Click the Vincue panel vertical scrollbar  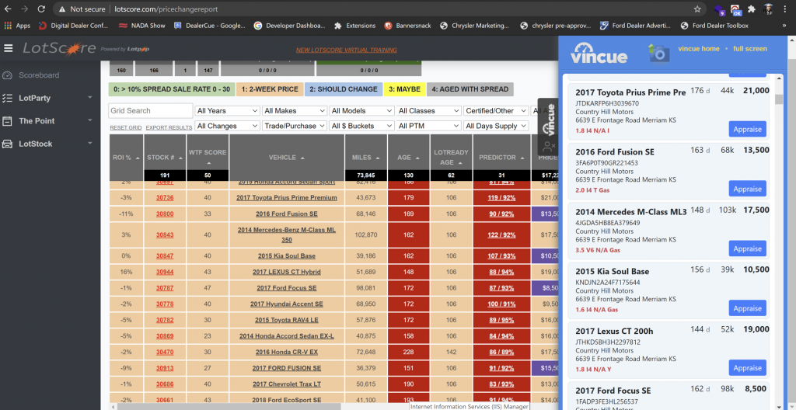[779, 99]
